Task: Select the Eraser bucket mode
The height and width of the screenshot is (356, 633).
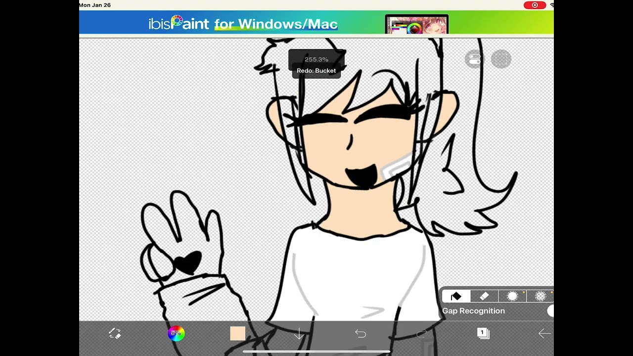Action: pyautogui.click(x=484, y=296)
